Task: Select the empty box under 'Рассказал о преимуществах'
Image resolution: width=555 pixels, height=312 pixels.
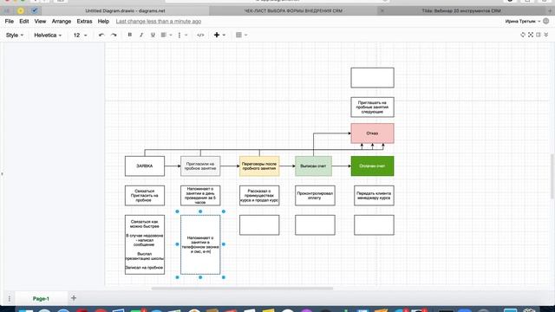Action: (x=259, y=225)
